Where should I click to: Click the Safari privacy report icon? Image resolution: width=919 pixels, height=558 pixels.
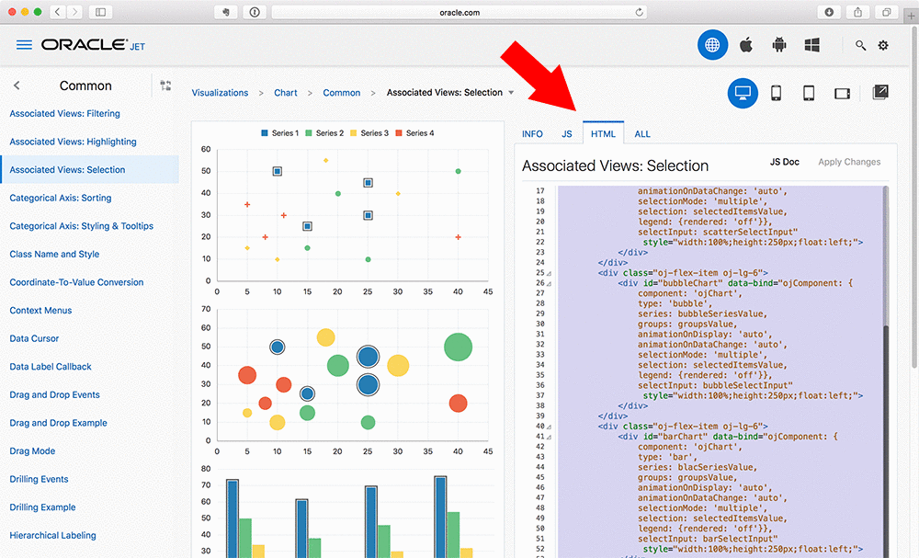(255, 12)
